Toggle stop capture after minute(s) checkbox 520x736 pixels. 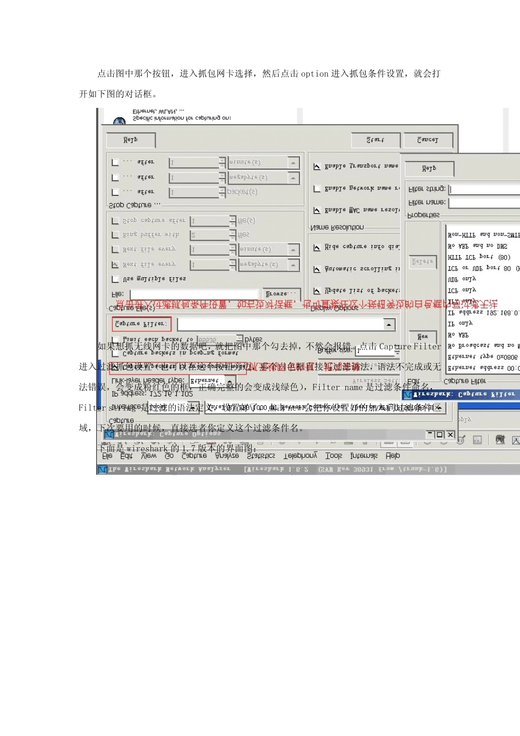[x=115, y=162]
